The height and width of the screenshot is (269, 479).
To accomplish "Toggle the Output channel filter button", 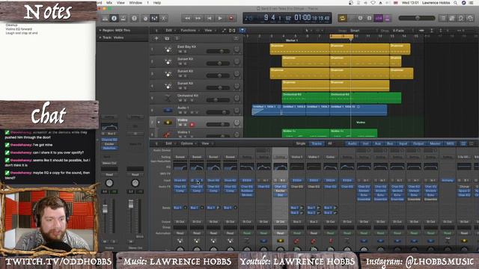I will click(418, 143).
